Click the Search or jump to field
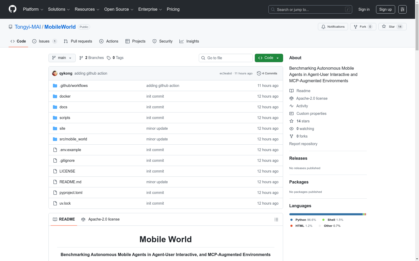 310,9
